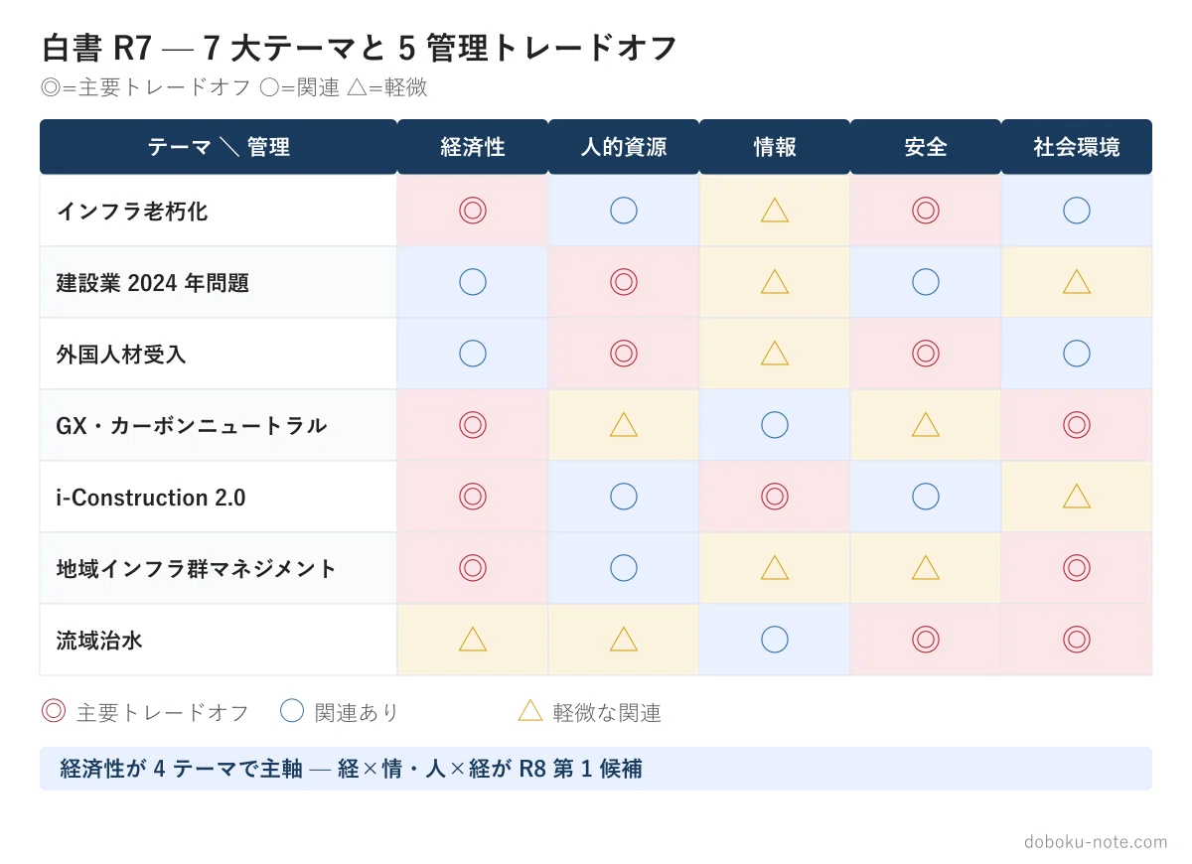Click the circle icon in 流域治水 情報 cell

click(775, 640)
